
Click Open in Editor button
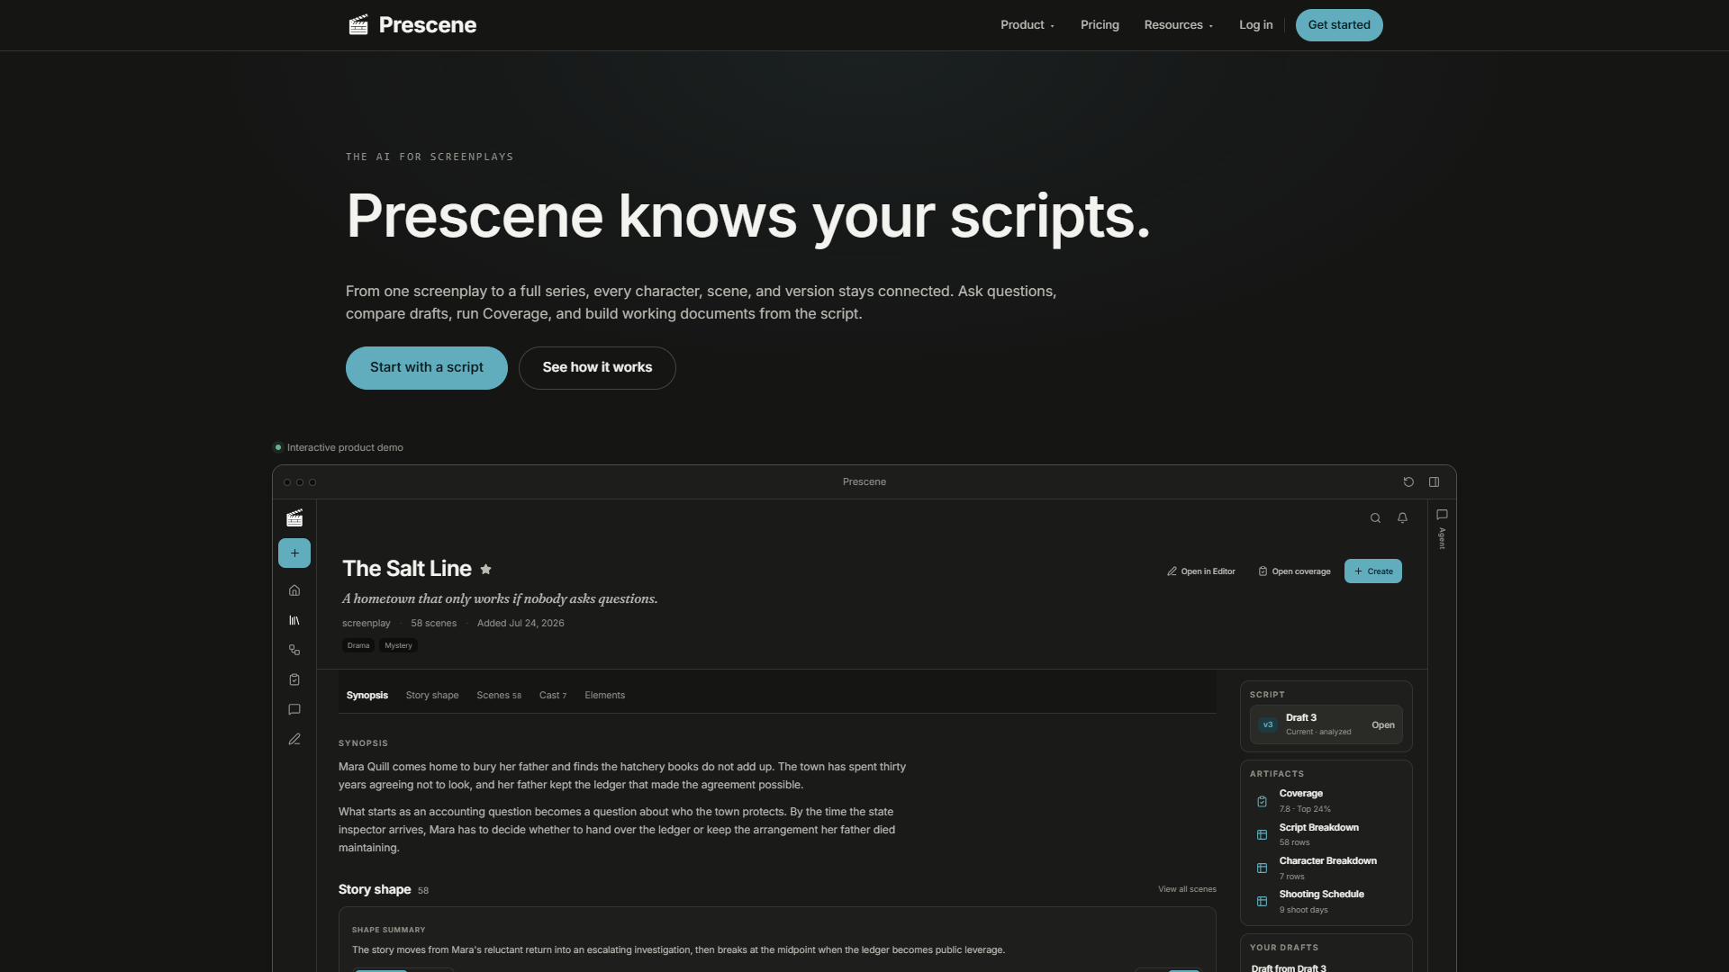[x=1201, y=571]
